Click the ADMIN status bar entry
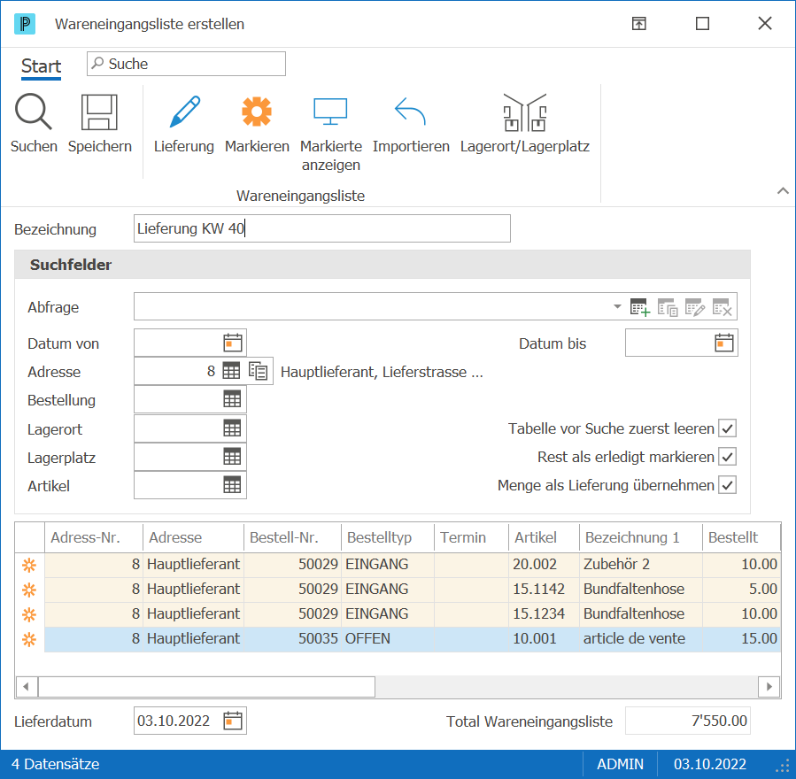The image size is (796, 779). tap(620, 764)
